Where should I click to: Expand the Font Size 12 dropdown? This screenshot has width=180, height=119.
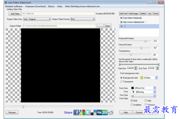[155, 96]
